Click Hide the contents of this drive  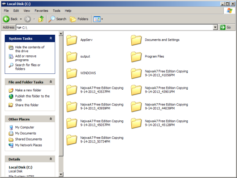pos(30,49)
